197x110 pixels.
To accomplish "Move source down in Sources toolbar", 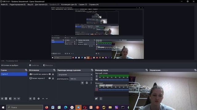I will click(47, 98).
